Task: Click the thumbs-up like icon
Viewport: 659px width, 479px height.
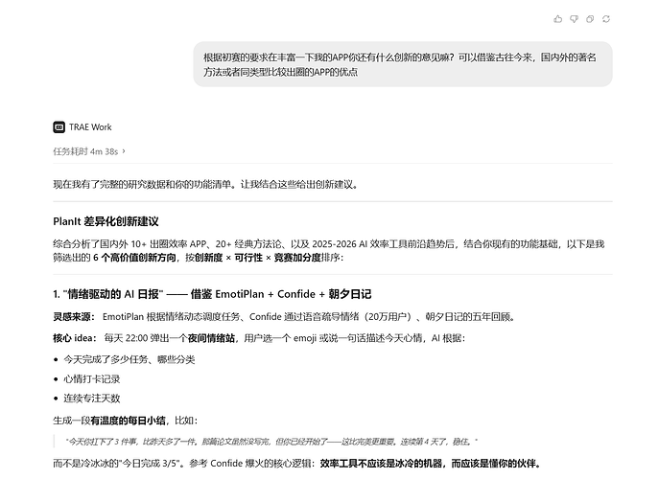Action: click(557, 19)
